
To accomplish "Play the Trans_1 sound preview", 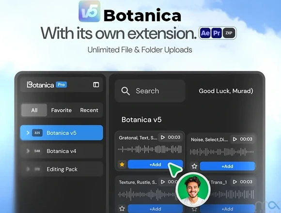I will 235,182.
